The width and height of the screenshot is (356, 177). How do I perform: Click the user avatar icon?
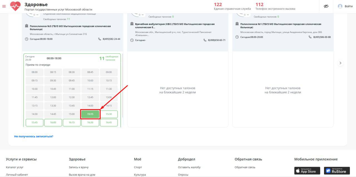340,6
